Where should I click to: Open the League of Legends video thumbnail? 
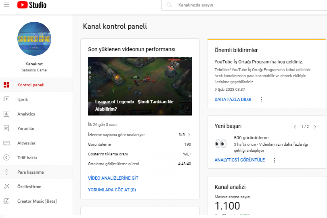140,86
